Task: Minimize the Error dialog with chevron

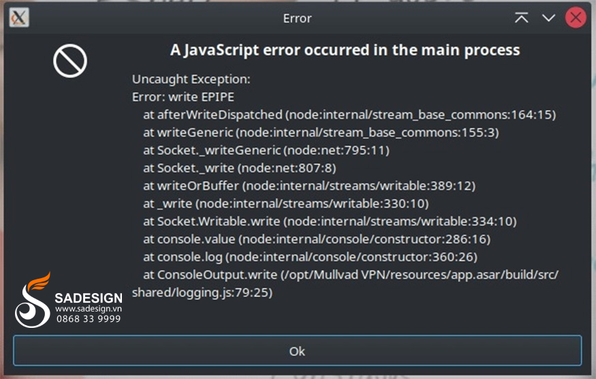Action: pos(548,18)
